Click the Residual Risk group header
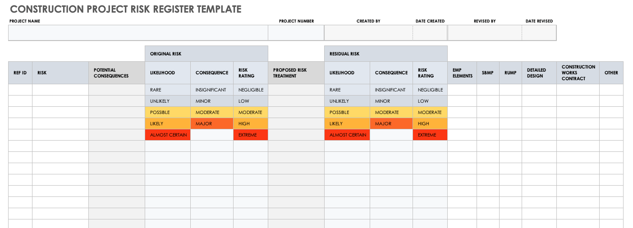The image size is (633, 228). click(x=385, y=54)
